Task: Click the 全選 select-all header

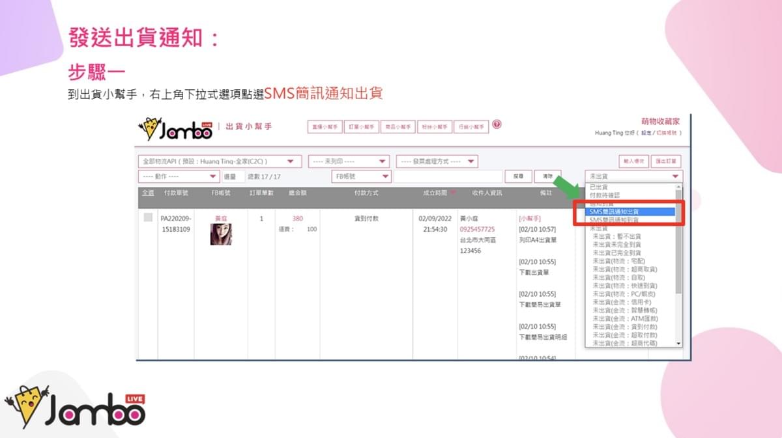Action: [x=148, y=193]
